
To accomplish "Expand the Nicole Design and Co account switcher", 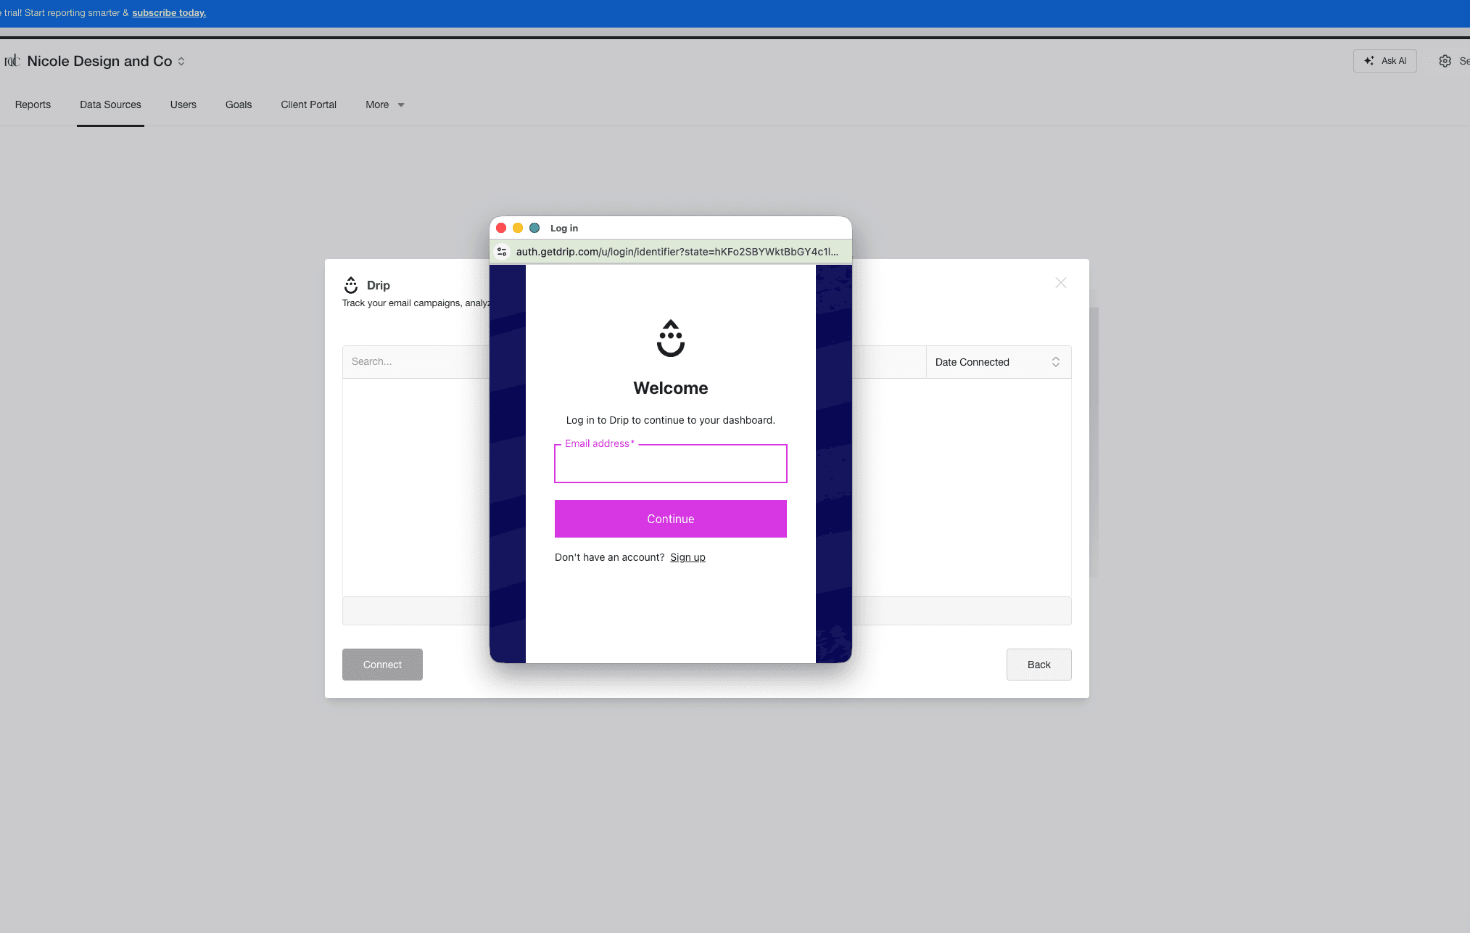I will pyautogui.click(x=181, y=62).
